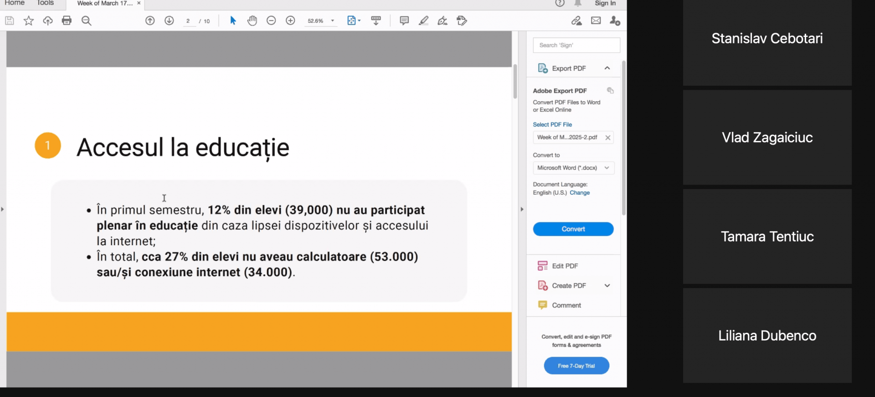Viewport: 875px width, 397px height.
Task: Click the Save file icon
Action: click(x=10, y=21)
